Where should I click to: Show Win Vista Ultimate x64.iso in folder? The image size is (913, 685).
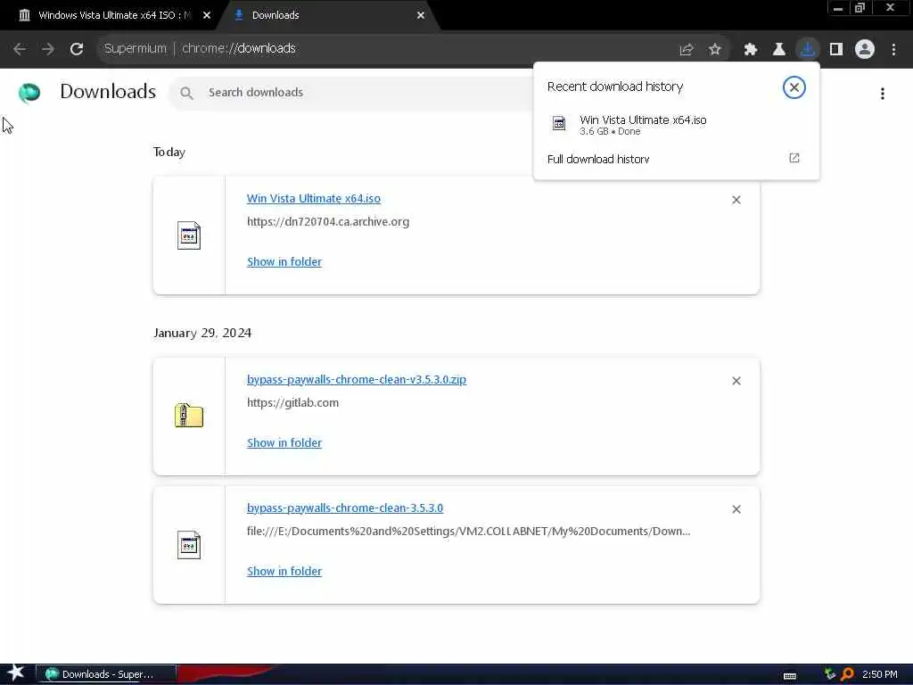tap(284, 261)
